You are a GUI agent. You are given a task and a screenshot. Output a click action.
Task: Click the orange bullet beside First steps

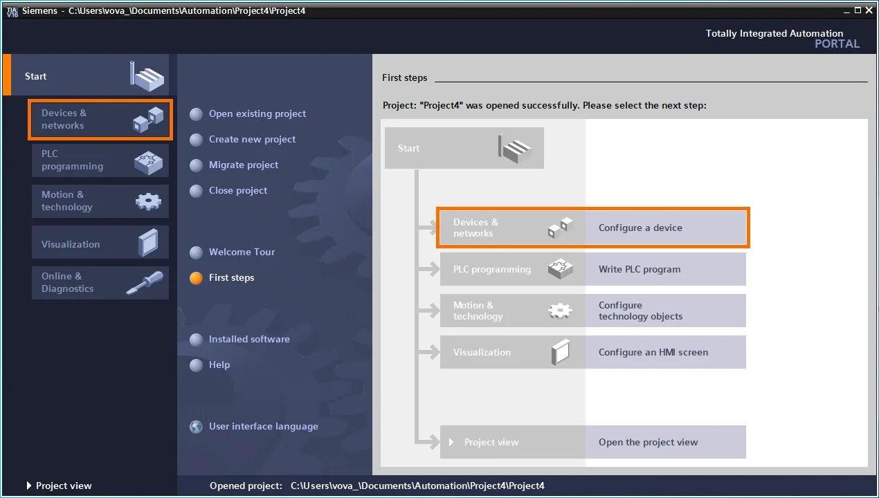[x=197, y=278]
